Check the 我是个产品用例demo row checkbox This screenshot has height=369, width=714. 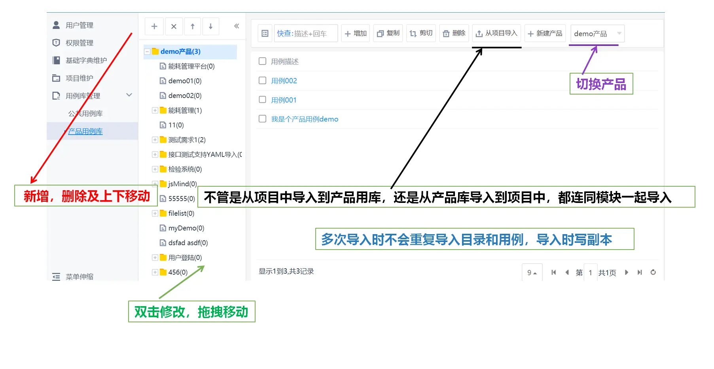[262, 119]
